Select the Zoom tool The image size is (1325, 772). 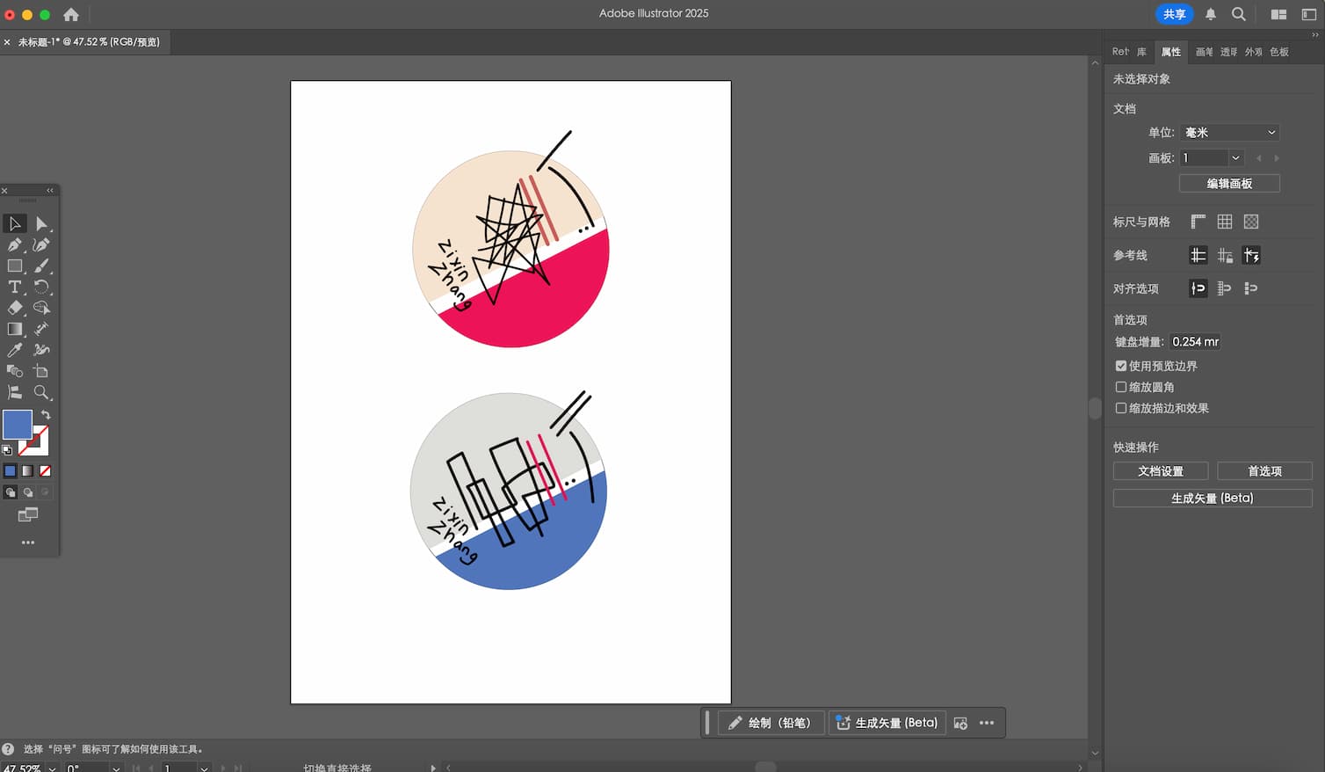[x=40, y=392]
